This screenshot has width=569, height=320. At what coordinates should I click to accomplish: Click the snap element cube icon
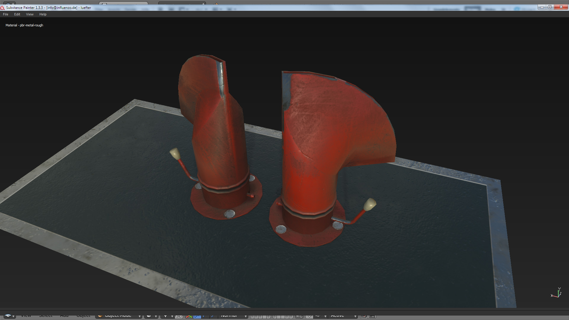(x=319, y=316)
